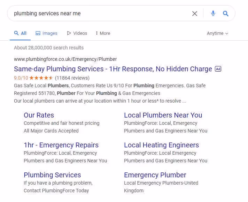Click the Ad badge icon
The width and height of the screenshot is (248, 202).
click(218, 69)
